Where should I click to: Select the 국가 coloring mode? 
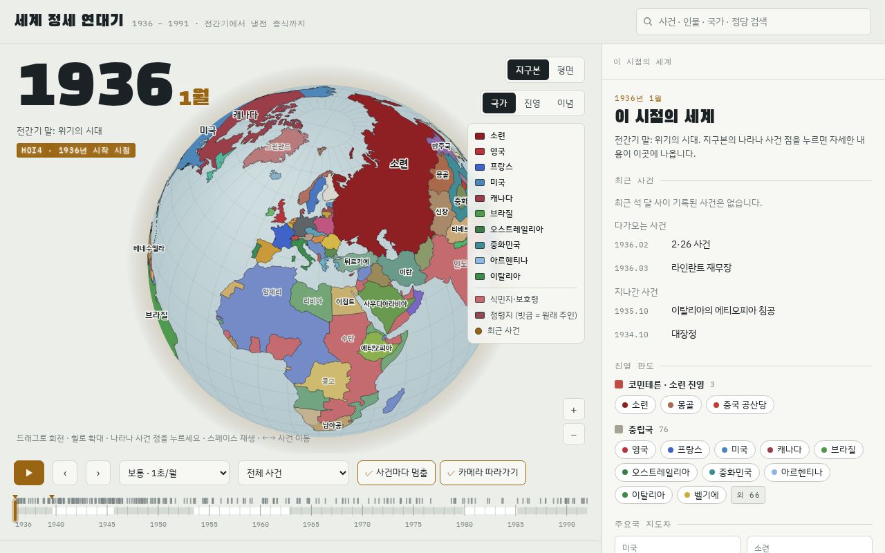pos(499,103)
